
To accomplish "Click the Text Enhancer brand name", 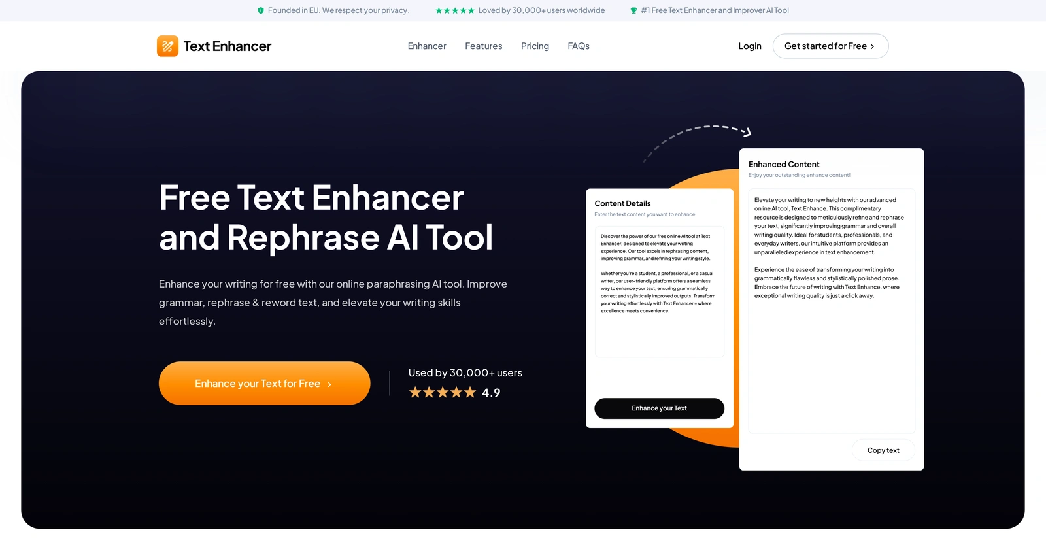I will (x=227, y=46).
